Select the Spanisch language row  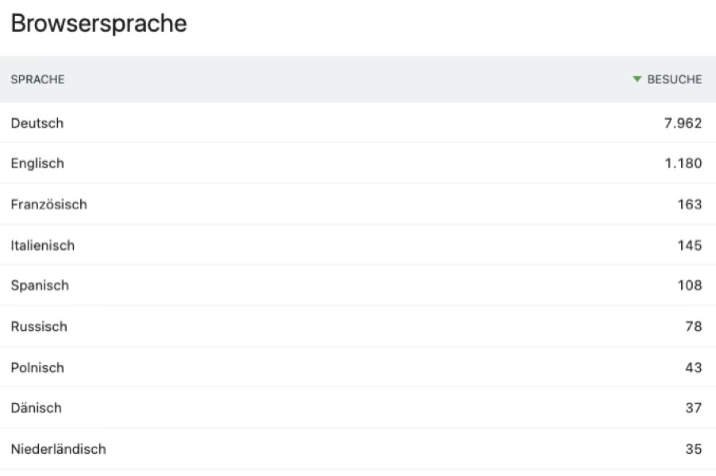coord(40,286)
